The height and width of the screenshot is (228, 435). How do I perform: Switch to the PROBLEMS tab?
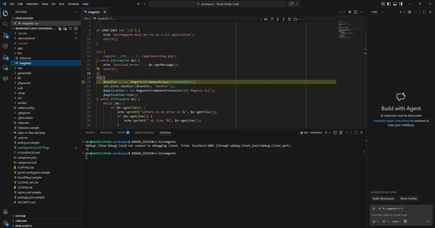(106, 132)
